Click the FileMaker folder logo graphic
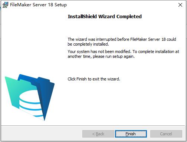This screenshot has width=187, height=142. (30, 98)
